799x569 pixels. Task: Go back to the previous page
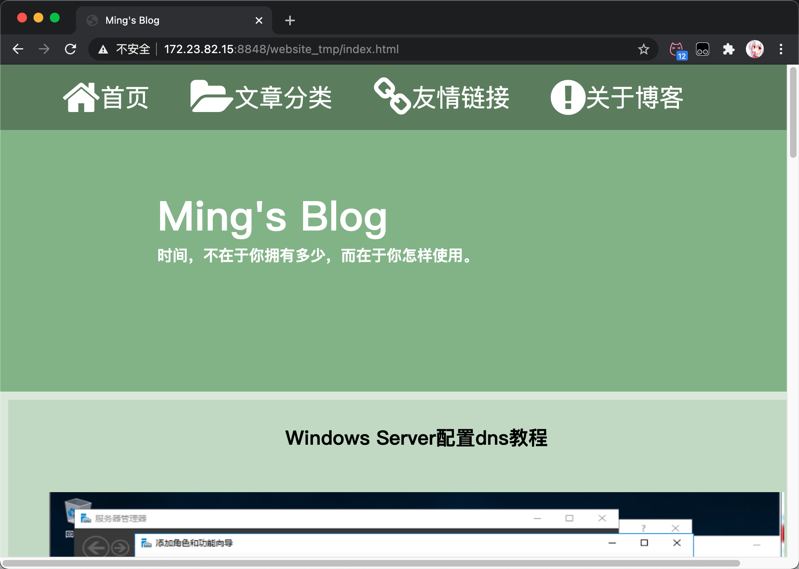tap(18, 49)
